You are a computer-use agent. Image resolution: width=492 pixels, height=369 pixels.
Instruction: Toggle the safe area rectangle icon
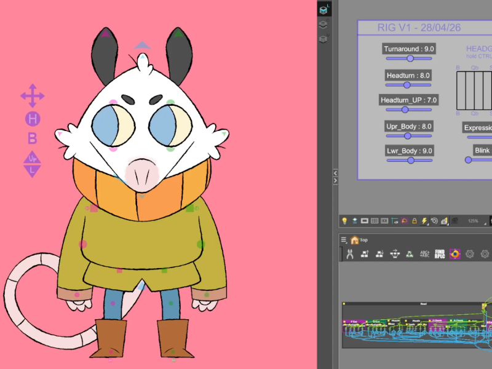click(x=364, y=221)
